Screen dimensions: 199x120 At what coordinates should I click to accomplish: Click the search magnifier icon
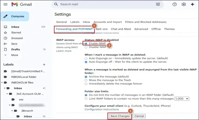pos(56,4)
